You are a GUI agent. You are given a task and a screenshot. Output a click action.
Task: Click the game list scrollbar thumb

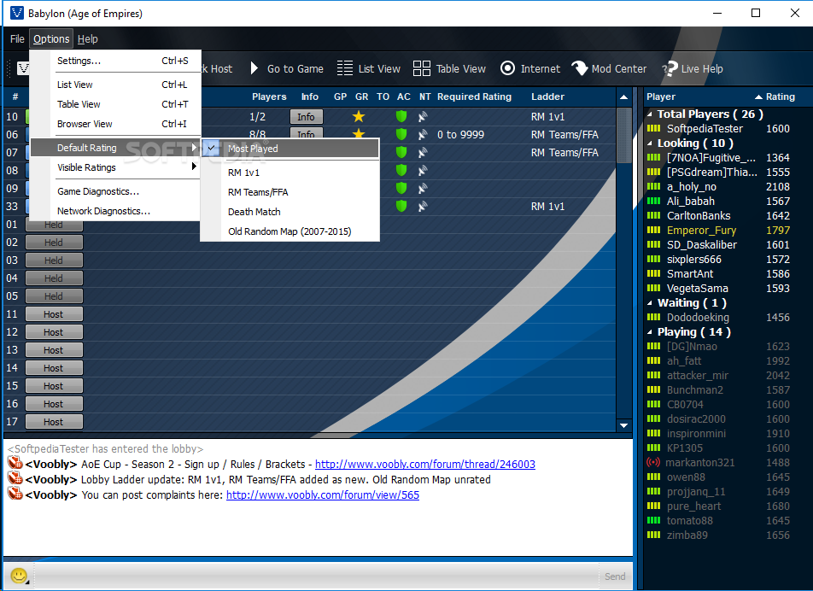tap(623, 135)
